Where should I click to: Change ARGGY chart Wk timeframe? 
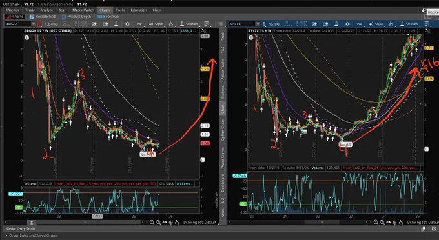coord(139,24)
